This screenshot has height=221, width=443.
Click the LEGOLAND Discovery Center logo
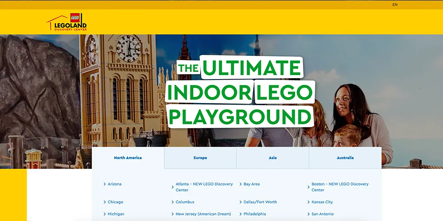tap(66, 22)
